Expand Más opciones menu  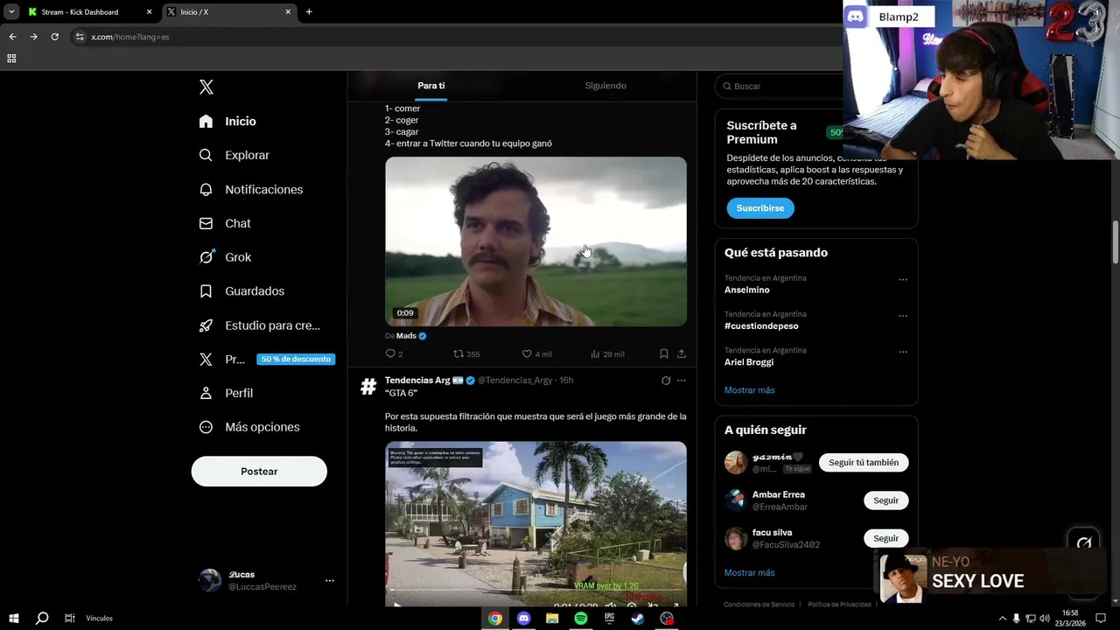(x=249, y=427)
